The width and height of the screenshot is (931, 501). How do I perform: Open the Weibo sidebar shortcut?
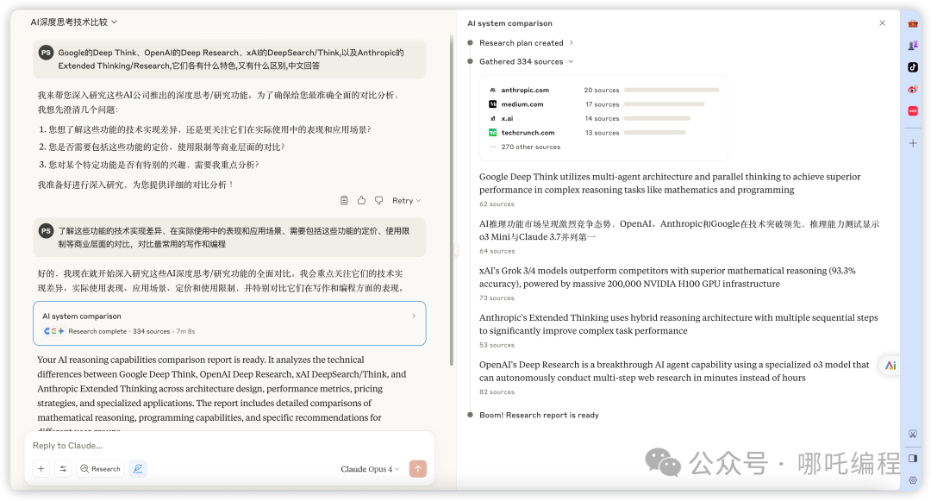pyautogui.click(x=913, y=89)
